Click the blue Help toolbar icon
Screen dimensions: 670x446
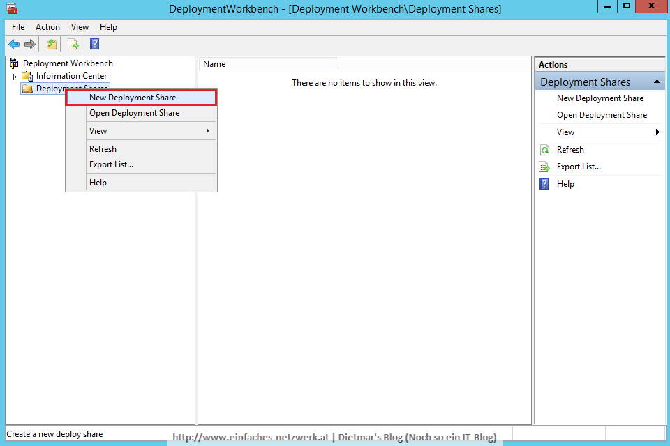94,44
